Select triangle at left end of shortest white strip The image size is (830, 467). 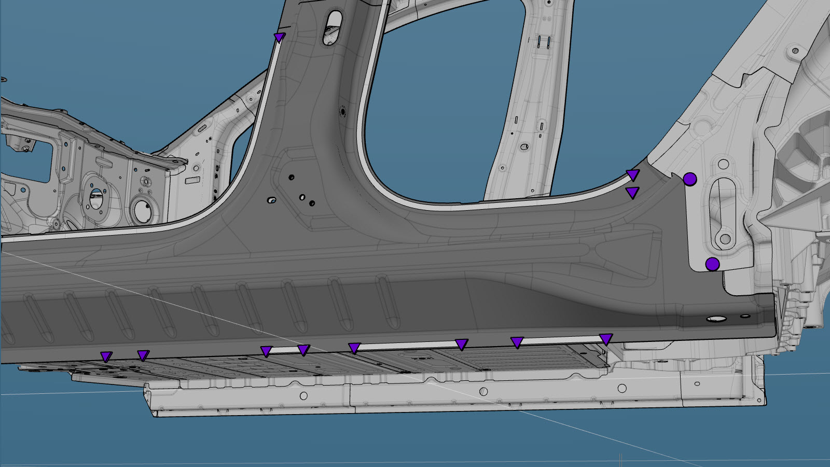pos(266,351)
